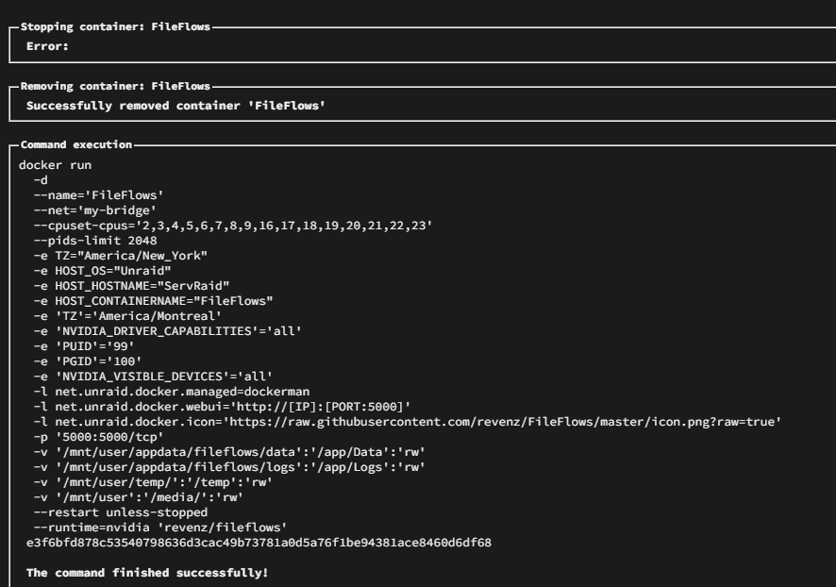Click the 'docker run' line
Viewport: 836px width, 587px height.
(55, 165)
